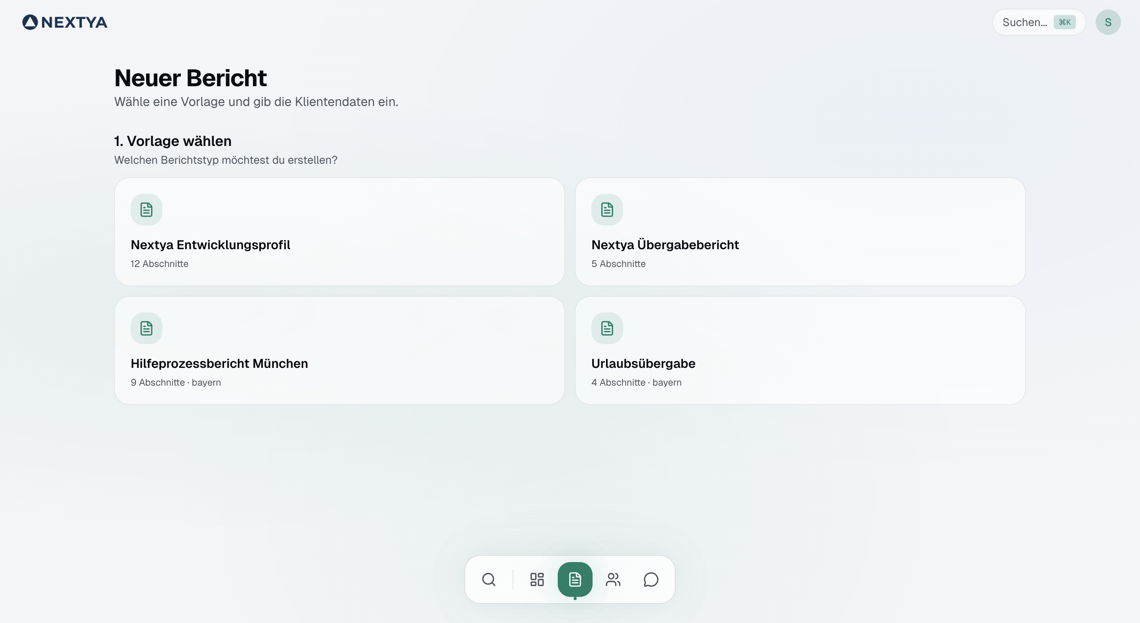This screenshot has width=1140, height=623.
Task: Click the ⌘K shortcut badge
Action: 1064,22
